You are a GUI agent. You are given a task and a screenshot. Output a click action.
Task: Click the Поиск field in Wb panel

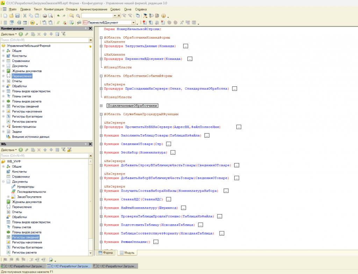44,156
